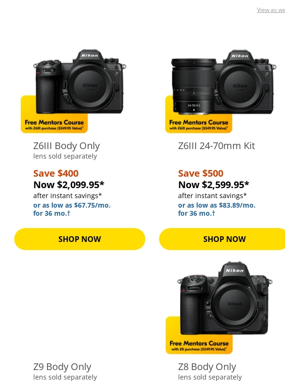Open the Z6III Body Only product title
The height and width of the screenshot is (381, 285).
click(66, 146)
